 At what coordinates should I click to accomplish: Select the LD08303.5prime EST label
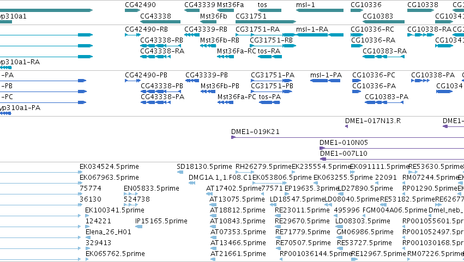coord(363,222)
